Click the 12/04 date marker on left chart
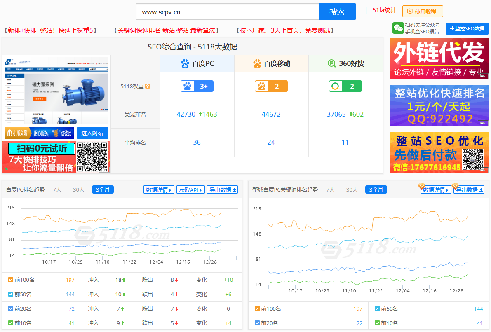This screenshot has width=491, height=332. click(156, 262)
